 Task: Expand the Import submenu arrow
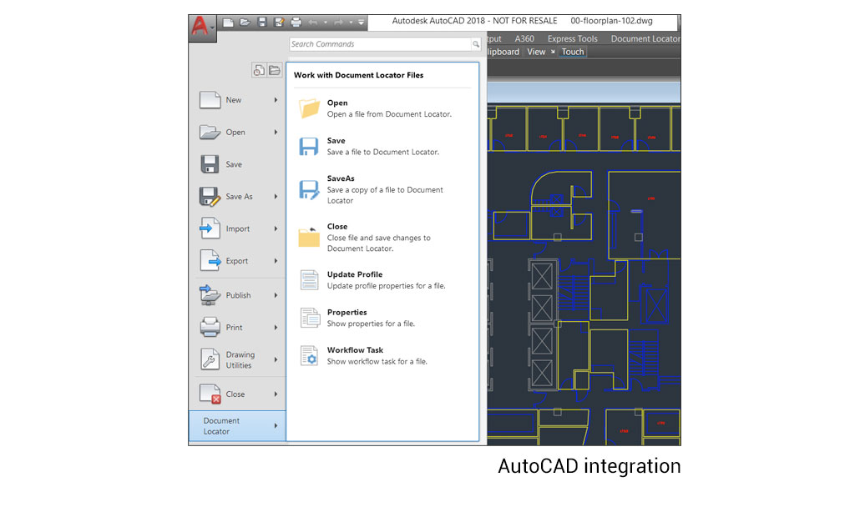(276, 228)
